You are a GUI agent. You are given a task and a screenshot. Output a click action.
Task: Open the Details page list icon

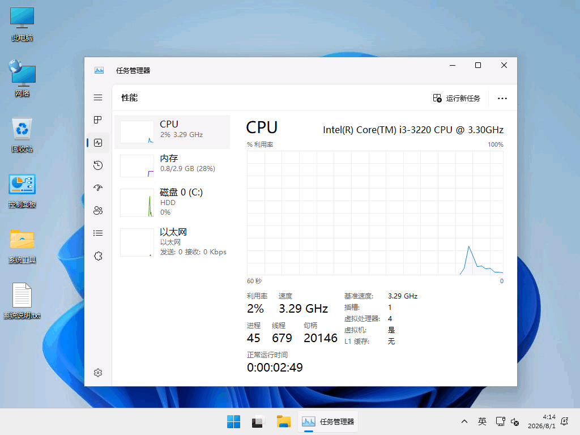[98, 233]
